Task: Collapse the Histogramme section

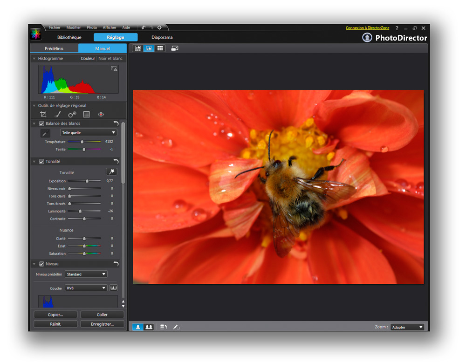Action: [x=34, y=59]
